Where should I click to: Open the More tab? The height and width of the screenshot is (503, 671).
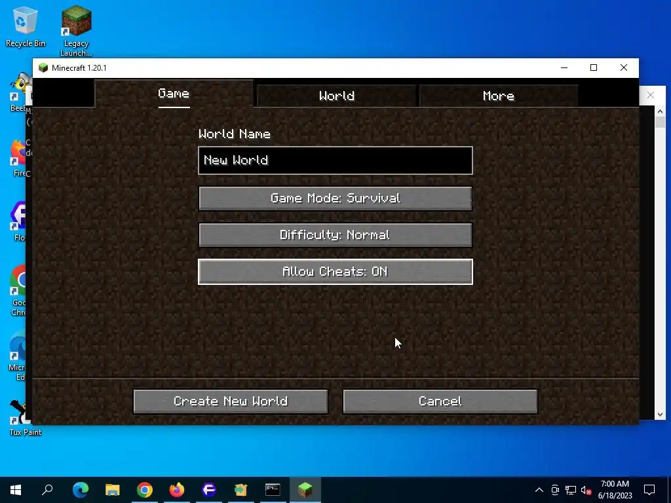[499, 96]
